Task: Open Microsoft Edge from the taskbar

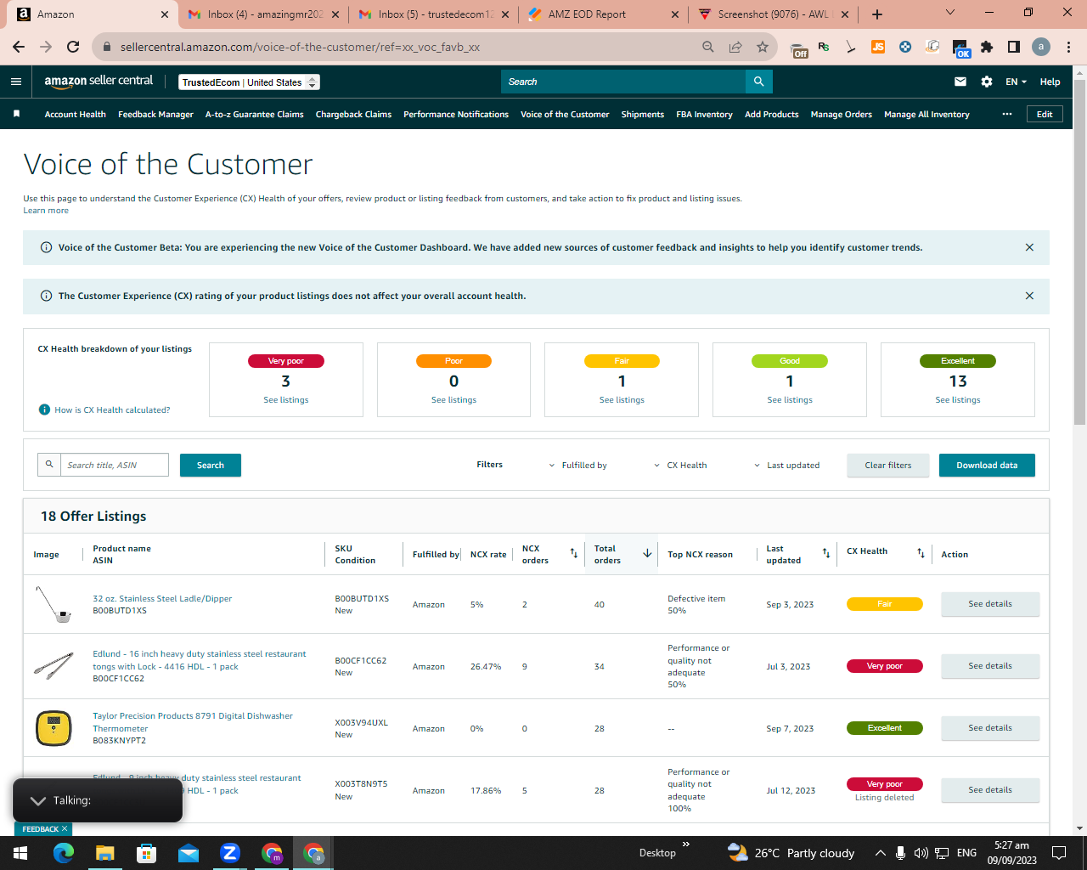Action: [64, 853]
